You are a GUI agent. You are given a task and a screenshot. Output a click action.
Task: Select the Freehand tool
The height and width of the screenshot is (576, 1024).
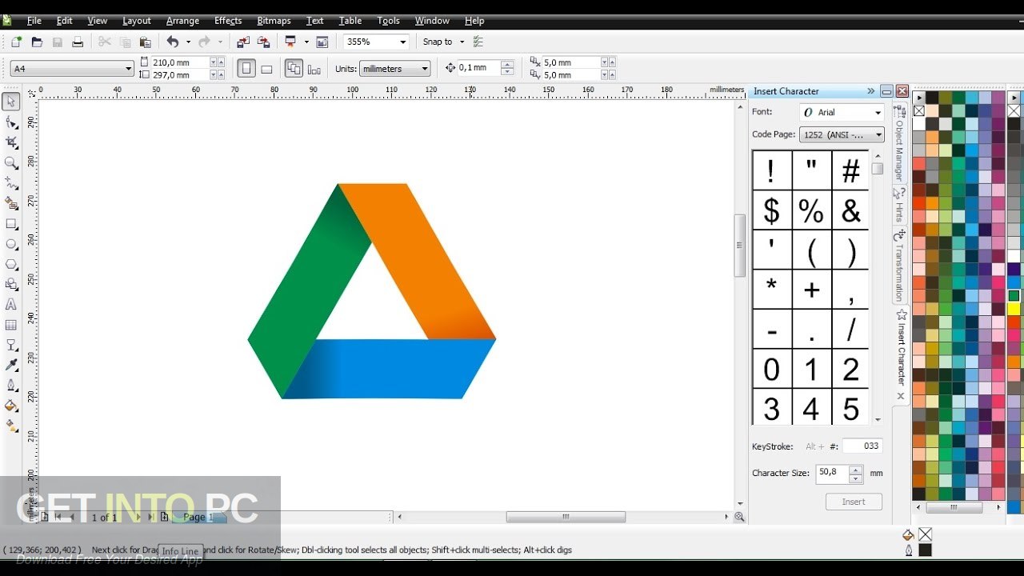click(x=11, y=183)
